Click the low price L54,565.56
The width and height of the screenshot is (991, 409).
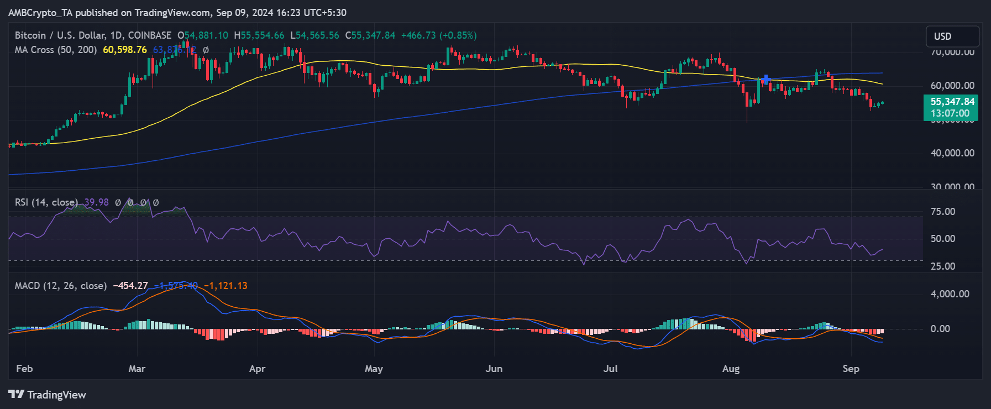(314, 35)
